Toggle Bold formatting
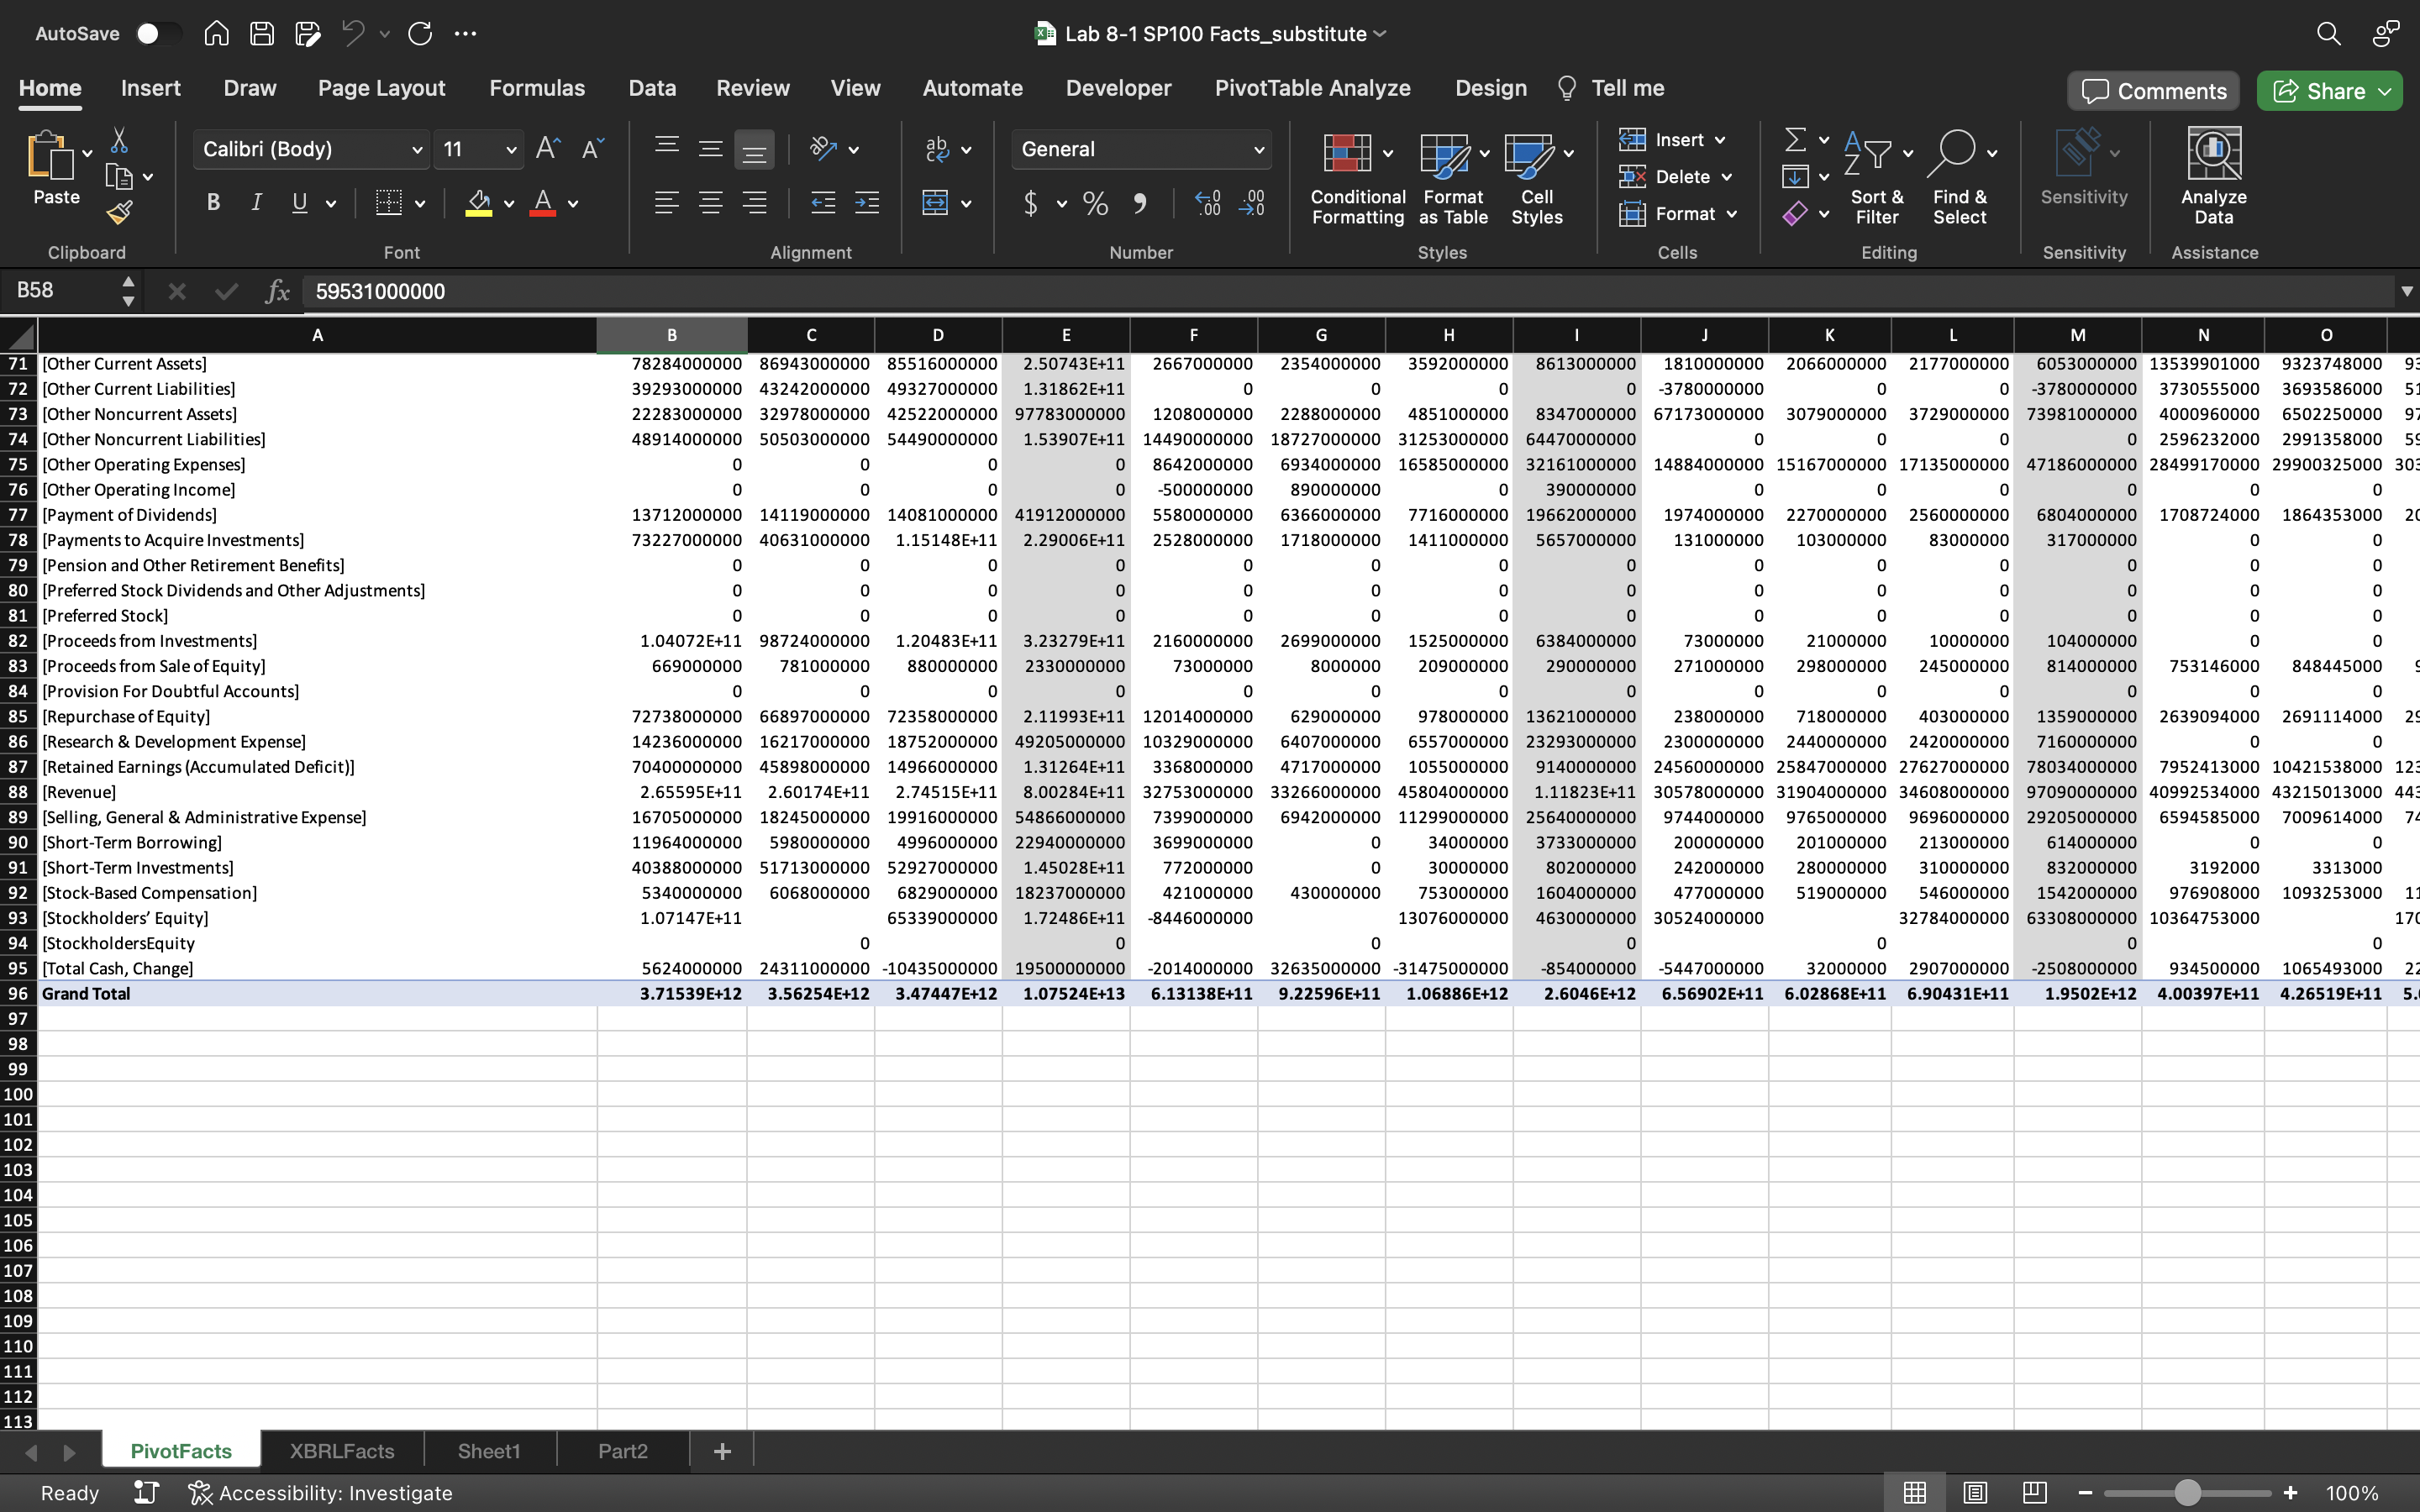 pos(213,203)
